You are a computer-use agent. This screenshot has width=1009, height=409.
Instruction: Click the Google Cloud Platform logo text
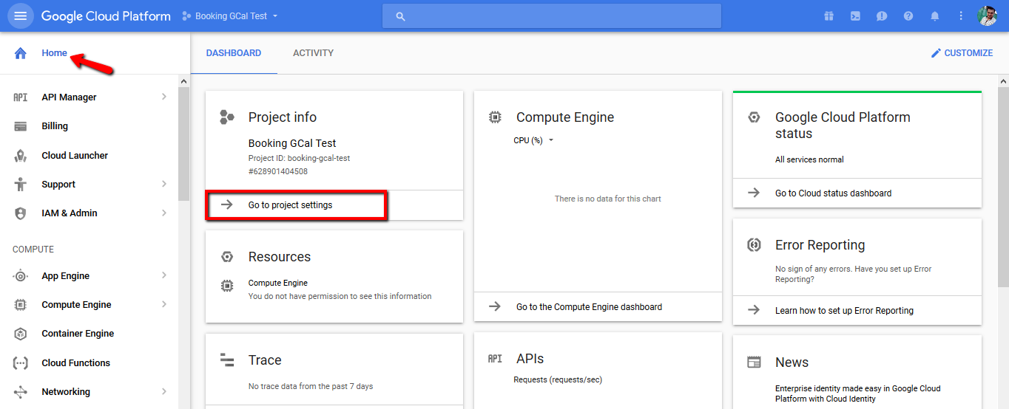[x=106, y=16]
